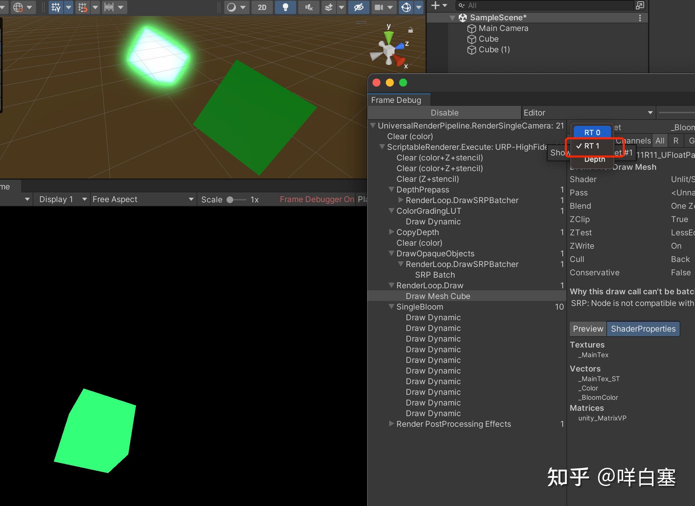Click the Frame Debugger On label
695x506 pixels.
pos(317,199)
